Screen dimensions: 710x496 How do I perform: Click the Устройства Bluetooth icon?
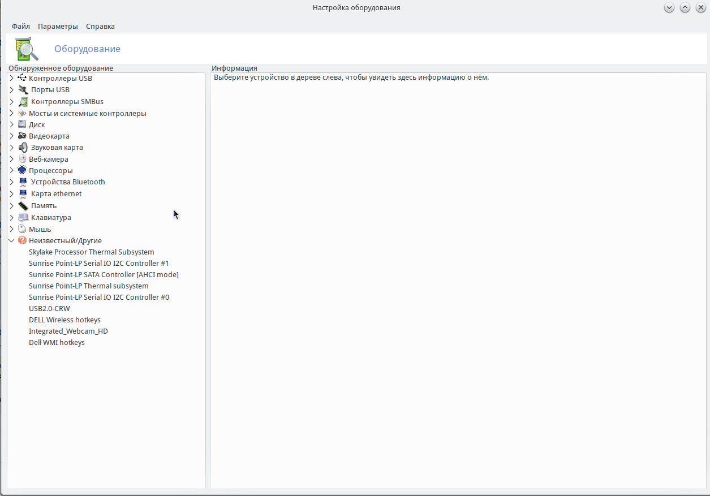23,182
